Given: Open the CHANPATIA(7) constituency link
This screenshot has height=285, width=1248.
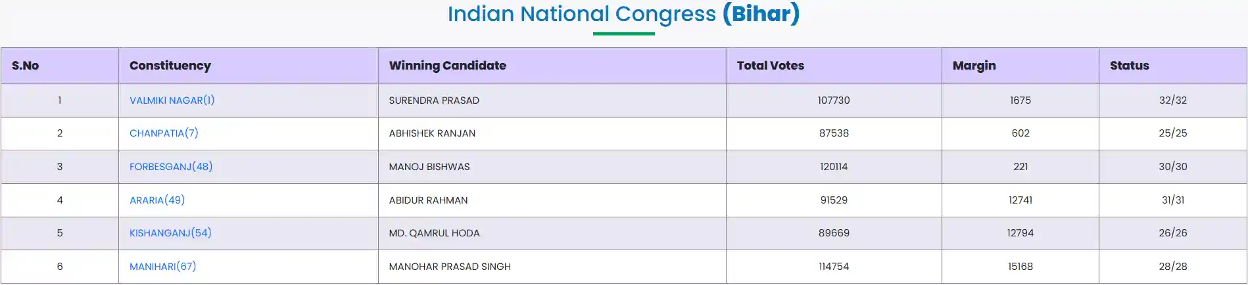Looking at the screenshot, I should pos(164,133).
